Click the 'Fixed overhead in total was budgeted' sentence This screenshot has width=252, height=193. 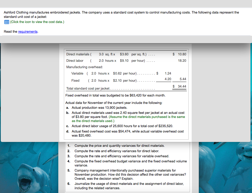pyautogui.click(x=115, y=95)
